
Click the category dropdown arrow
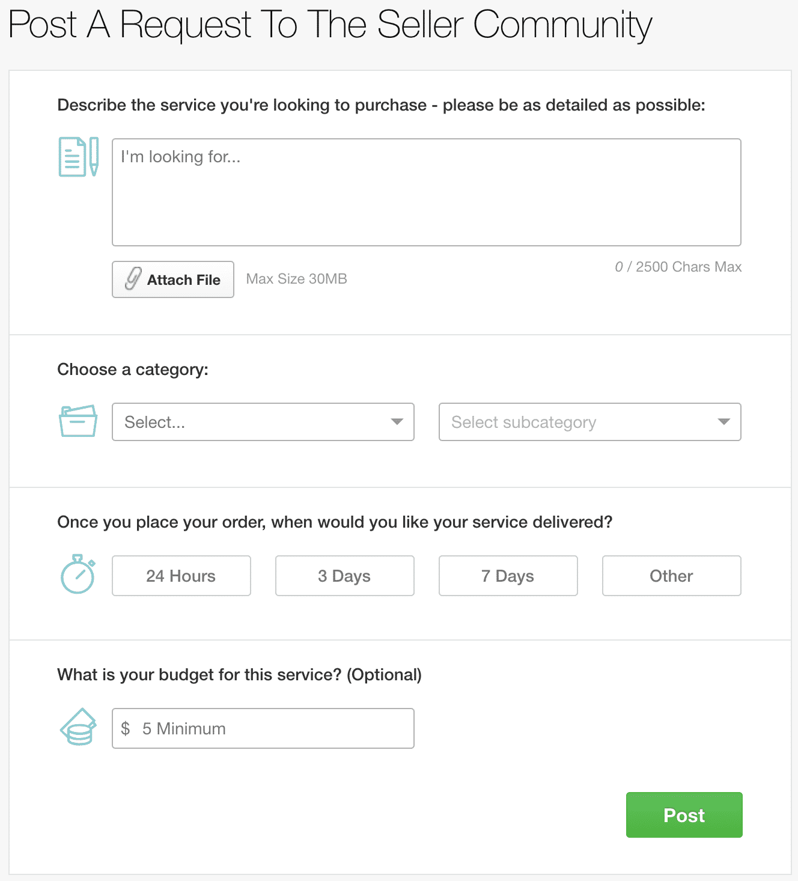coord(397,422)
